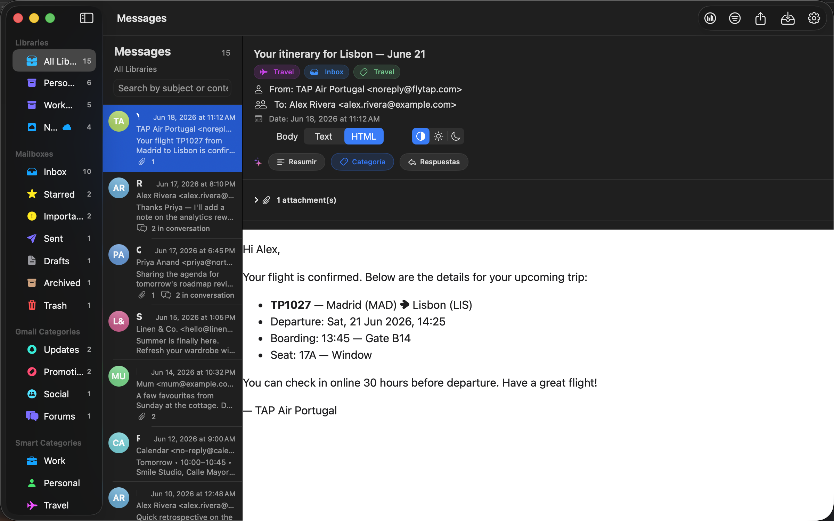834x521 pixels.
Task: Select light sun appearance mode
Action: pyautogui.click(x=438, y=136)
